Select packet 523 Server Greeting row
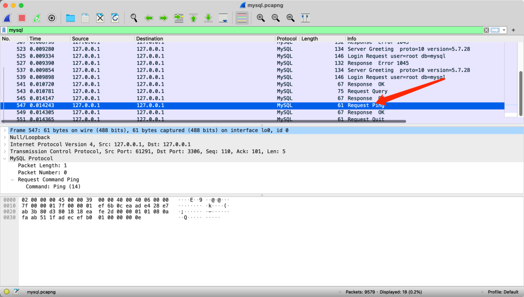The width and height of the screenshot is (524, 297). click(252, 49)
